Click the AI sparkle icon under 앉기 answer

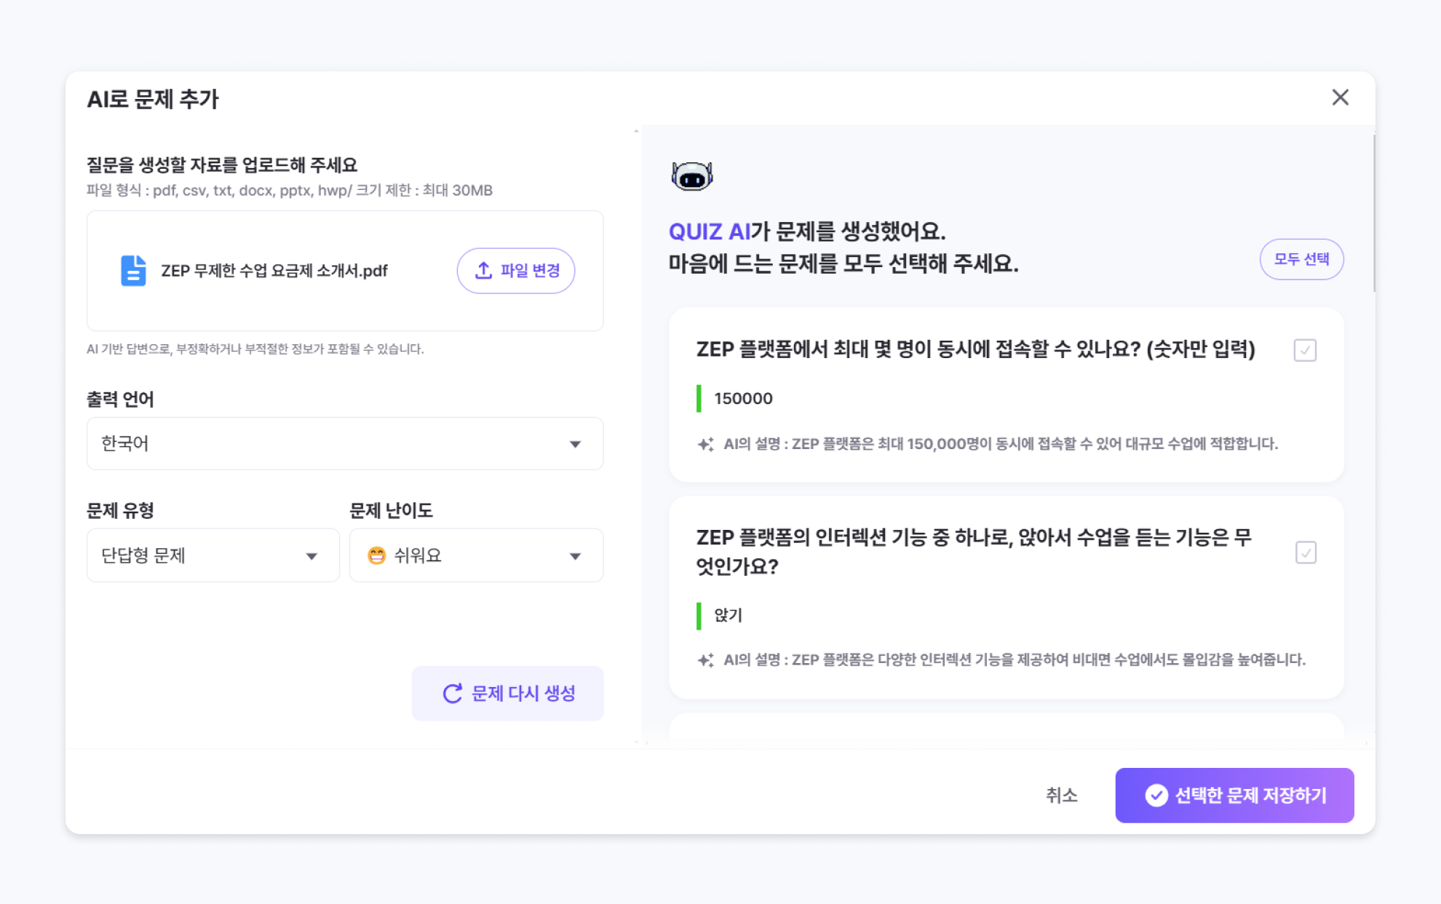[x=705, y=660]
